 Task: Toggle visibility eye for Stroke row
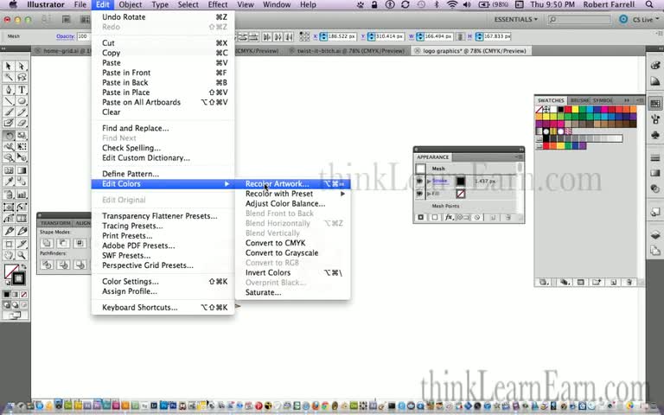pos(419,182)
